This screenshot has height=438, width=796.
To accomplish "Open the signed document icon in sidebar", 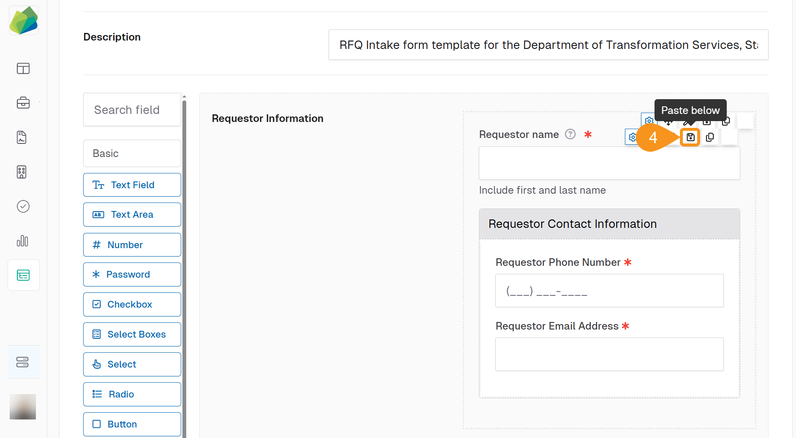I will [22, 137].
